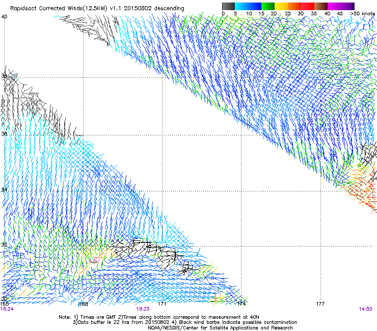Click the red 30-35 knots legend swatch
This screenshot has height=331, width=377.
308,6
